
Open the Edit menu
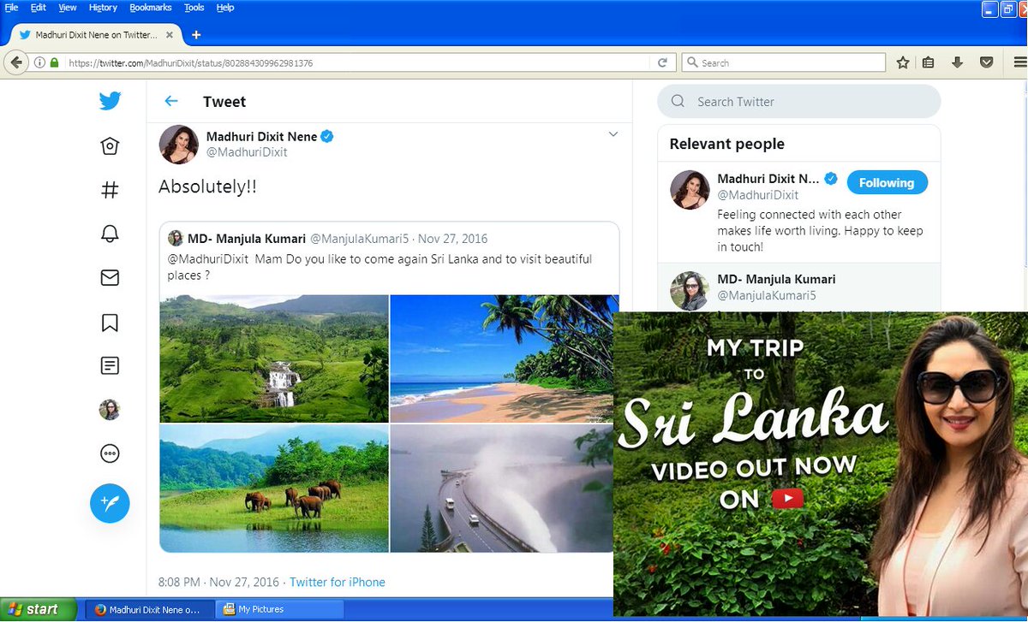coord(39,7)
